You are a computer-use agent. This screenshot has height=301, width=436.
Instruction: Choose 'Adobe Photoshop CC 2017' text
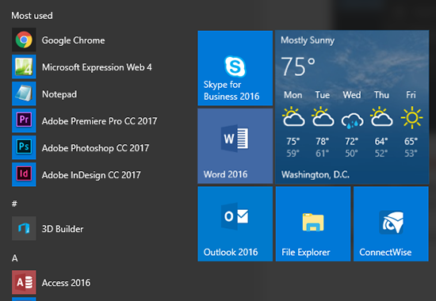pyautogui.click(x=95, y=148)
